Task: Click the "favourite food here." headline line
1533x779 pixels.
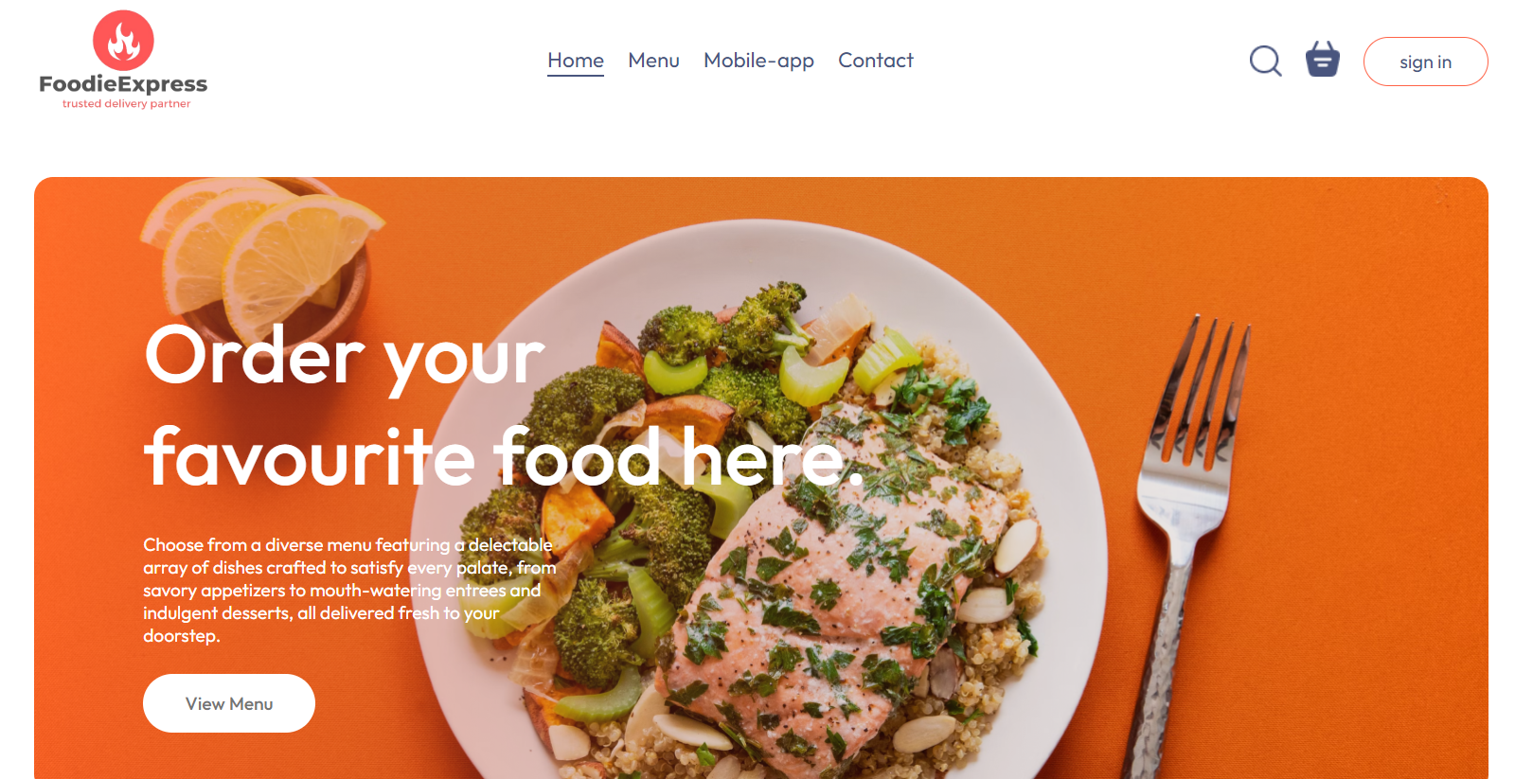Action: click(x=504, y=457)
